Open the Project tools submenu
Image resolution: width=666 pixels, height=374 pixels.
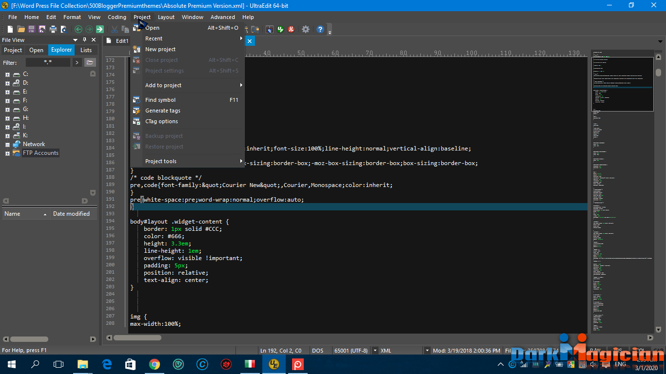[187, 161]
